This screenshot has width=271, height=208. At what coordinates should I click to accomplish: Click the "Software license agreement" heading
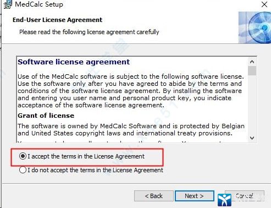tap(74, 62)
